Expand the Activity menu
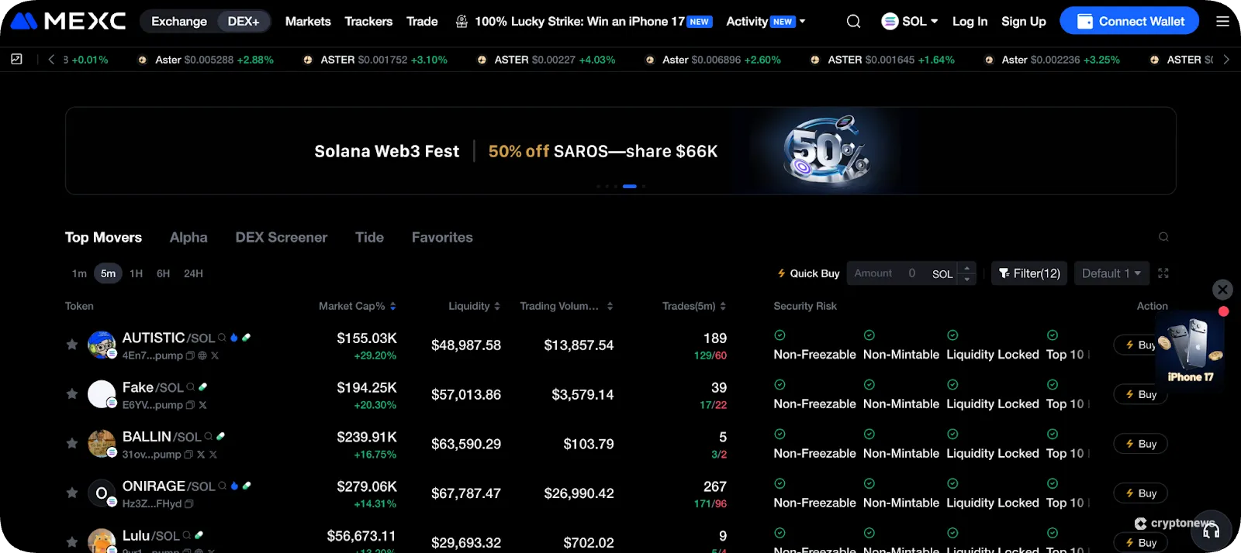Image resolution: width=1241 pixels, height=553 pixels. coord(766,22)
